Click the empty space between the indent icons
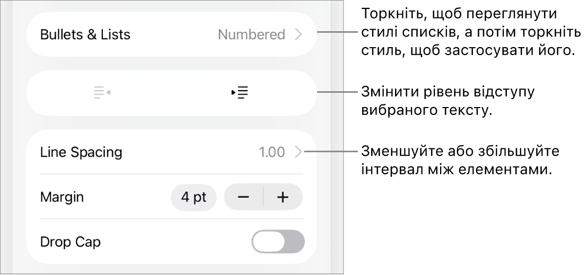The width and height of the screenshot is (588, 275). (171, 93)
